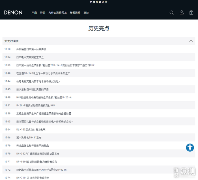Select the 1951 R-26-F row text
Image resolution: width=198 pixels, height=180 pixels.
36,105
